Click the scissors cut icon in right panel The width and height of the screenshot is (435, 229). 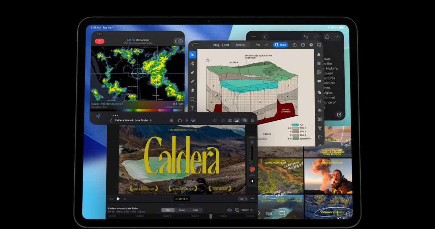pos(319,101)
